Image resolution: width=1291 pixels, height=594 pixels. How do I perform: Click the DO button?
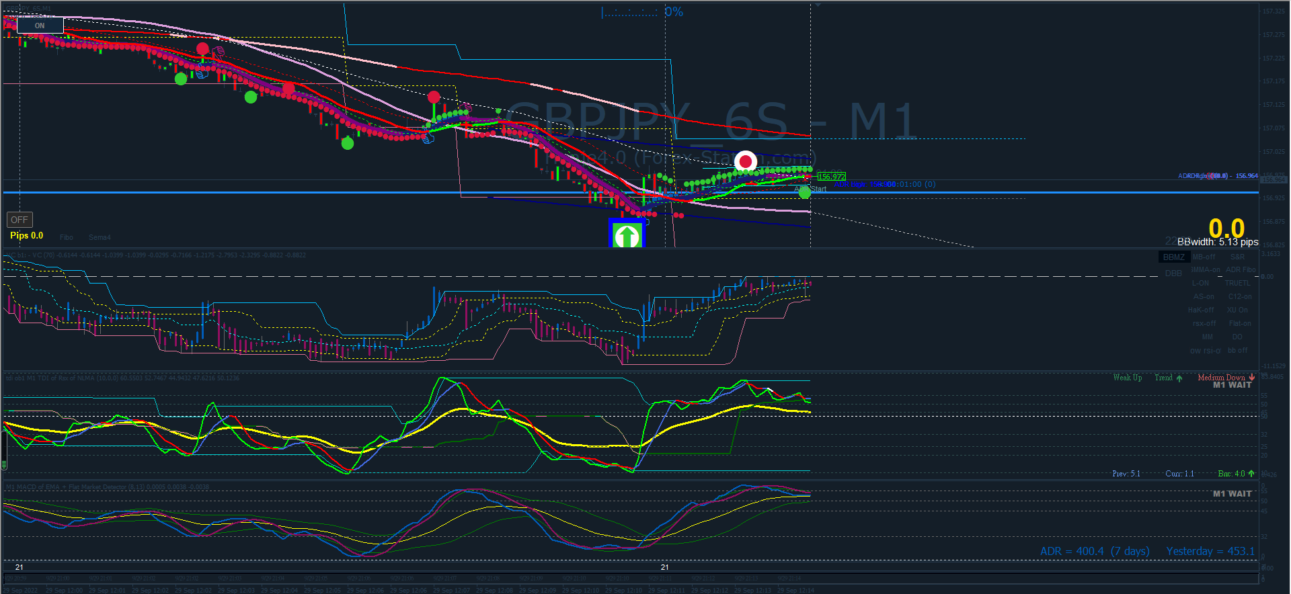(1237, 337)
